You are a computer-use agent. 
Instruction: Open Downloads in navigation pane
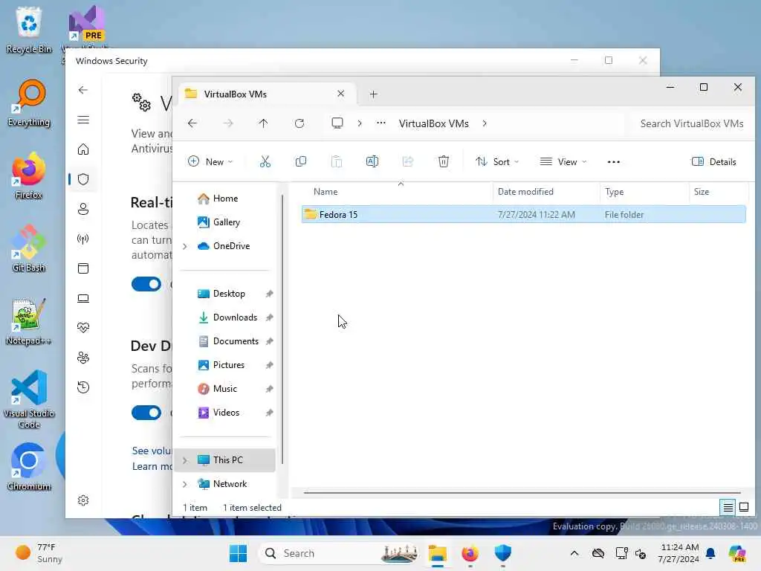(235, 317)
